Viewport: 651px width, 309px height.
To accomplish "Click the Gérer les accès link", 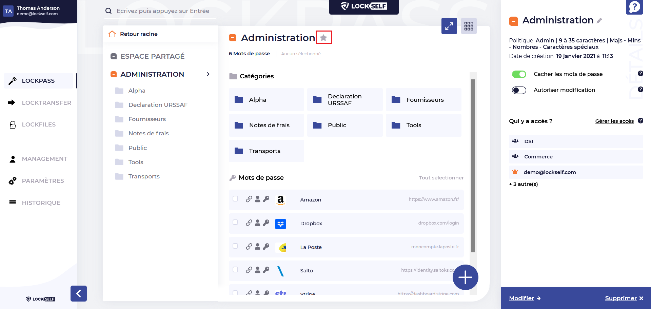I will [x=614, y=121].
